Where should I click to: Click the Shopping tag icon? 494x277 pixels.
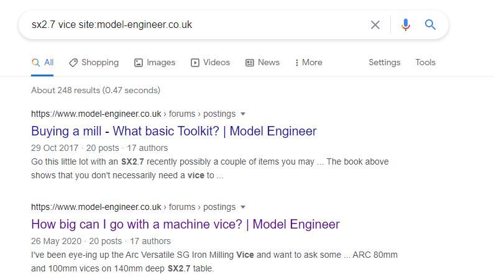(73, 63)
